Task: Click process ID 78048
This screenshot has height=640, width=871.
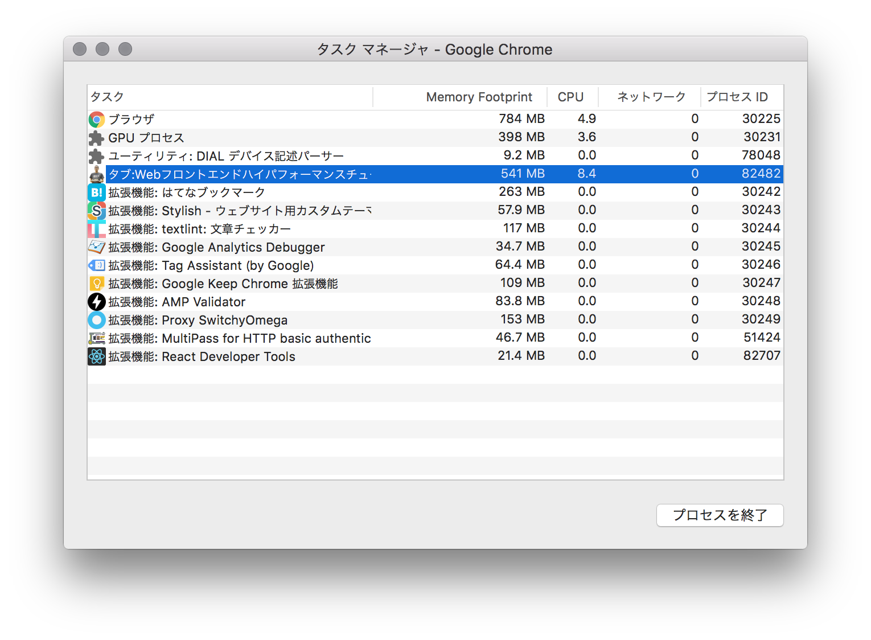Action: coord(761,155)
